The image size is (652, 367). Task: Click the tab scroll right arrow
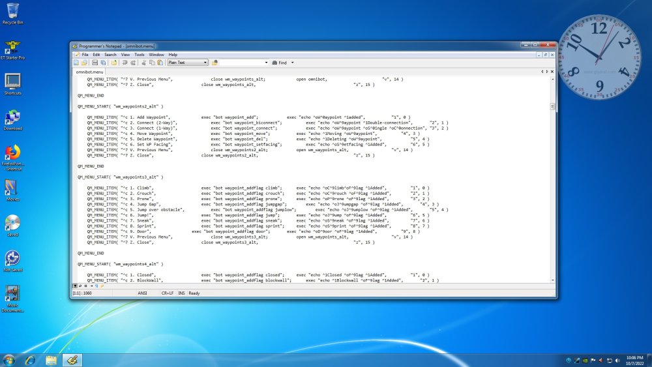coord(547,72)
